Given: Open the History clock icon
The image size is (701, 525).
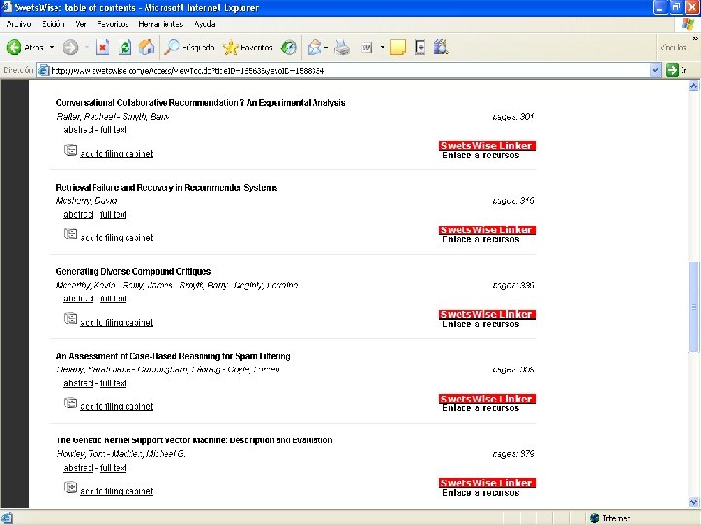Looking at the screenshot, I should pos(289,47).
